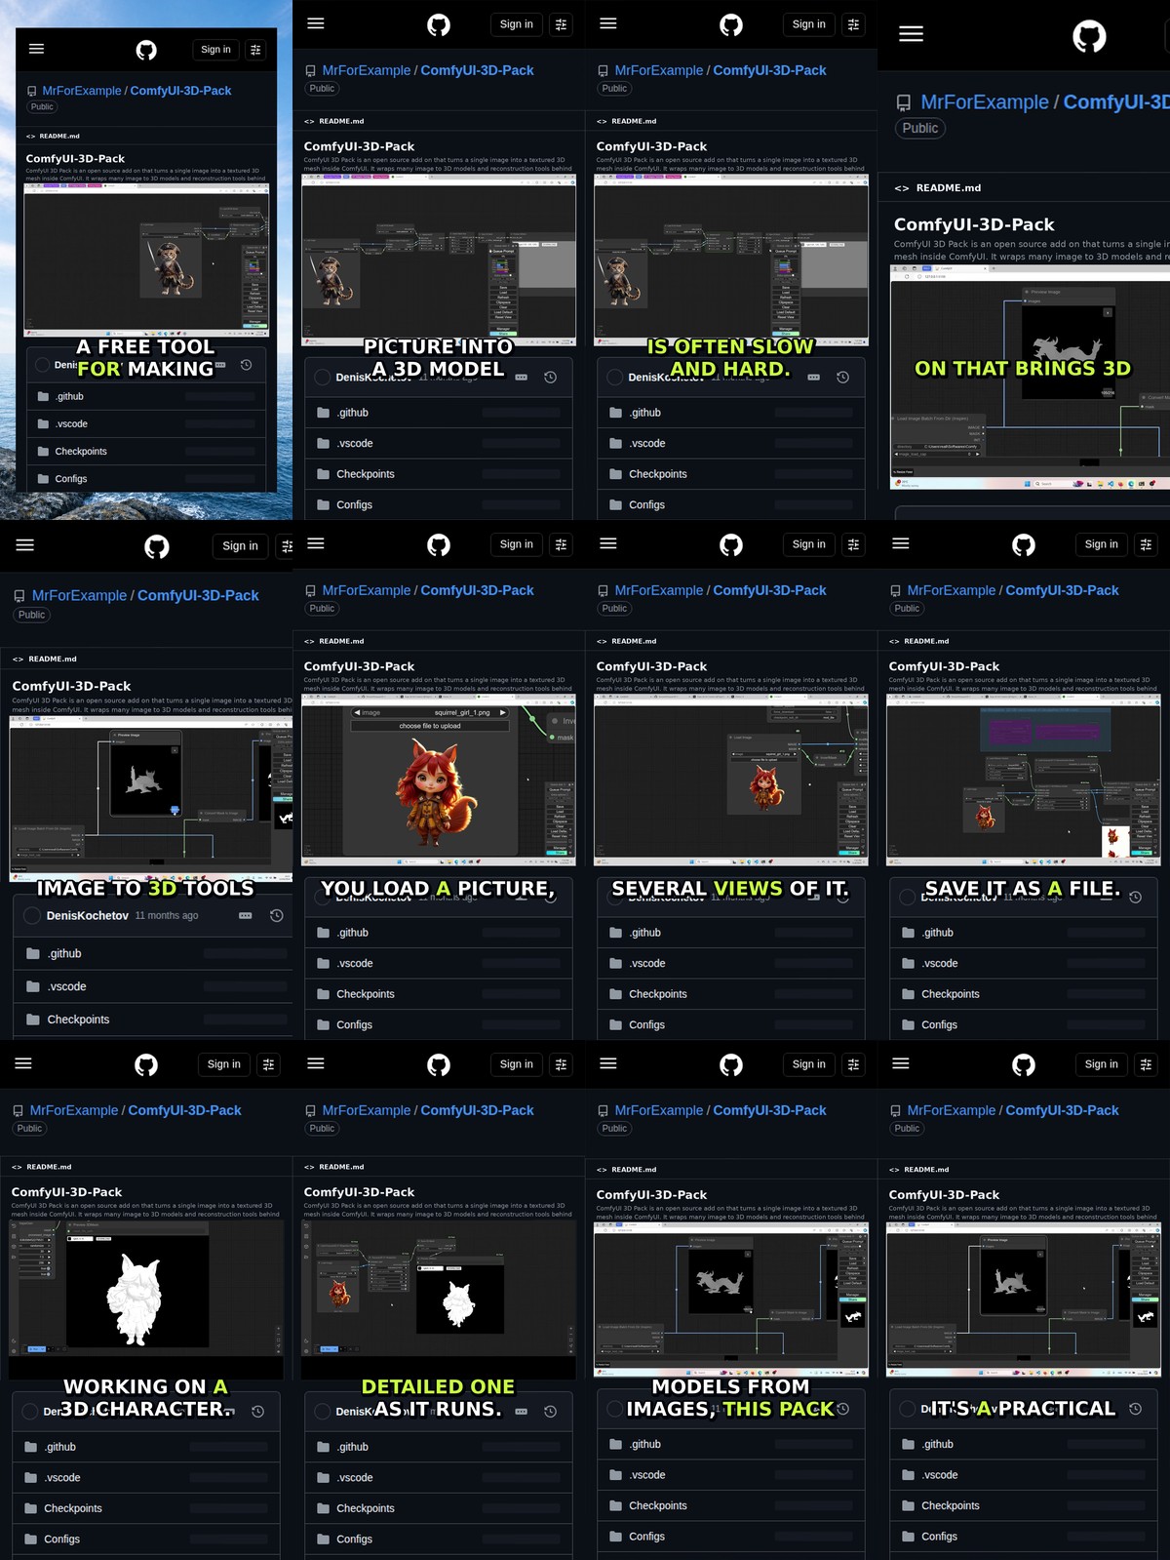Select README.md tab in 'DETAILED ONE AS IT RUNS.' frame
Screen dimensions: 1170x1560
pyautogui.click(x=334, y=1167)
